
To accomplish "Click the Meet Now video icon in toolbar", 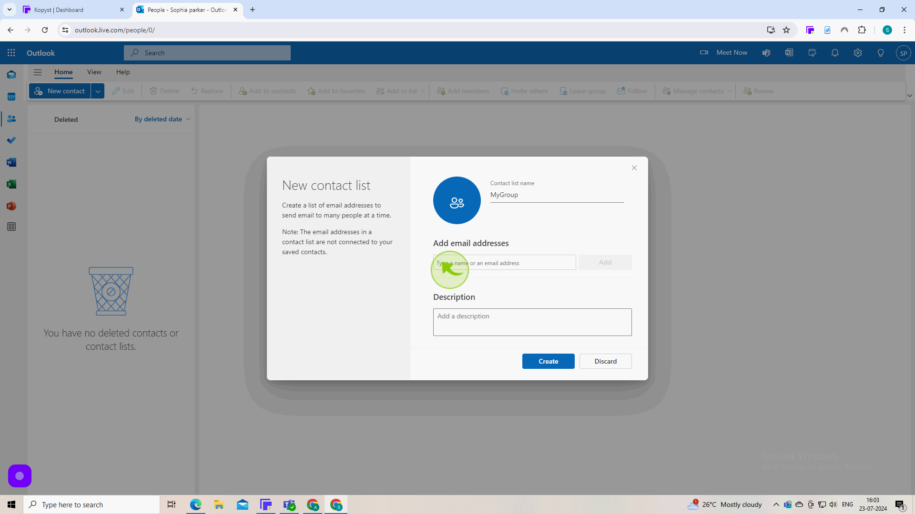I will coord(704,53).
